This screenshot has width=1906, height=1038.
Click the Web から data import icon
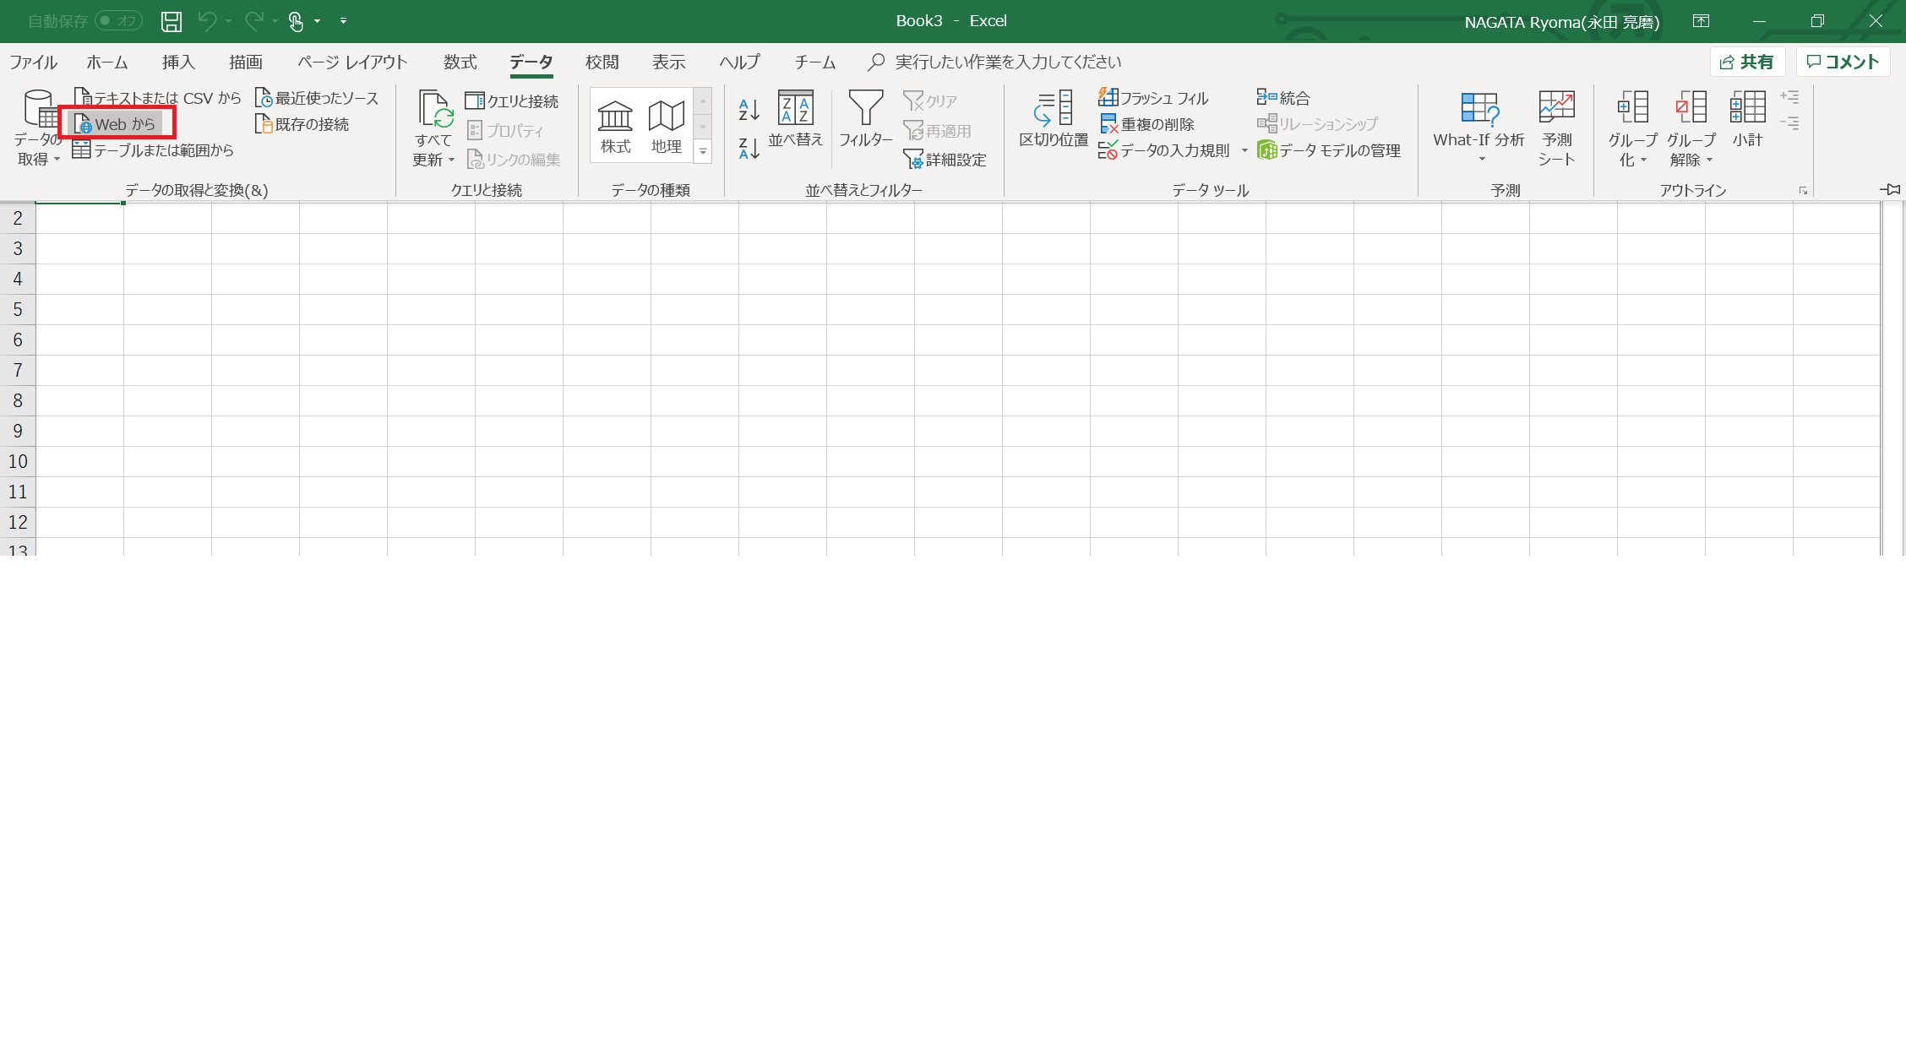tap(84, 124)
